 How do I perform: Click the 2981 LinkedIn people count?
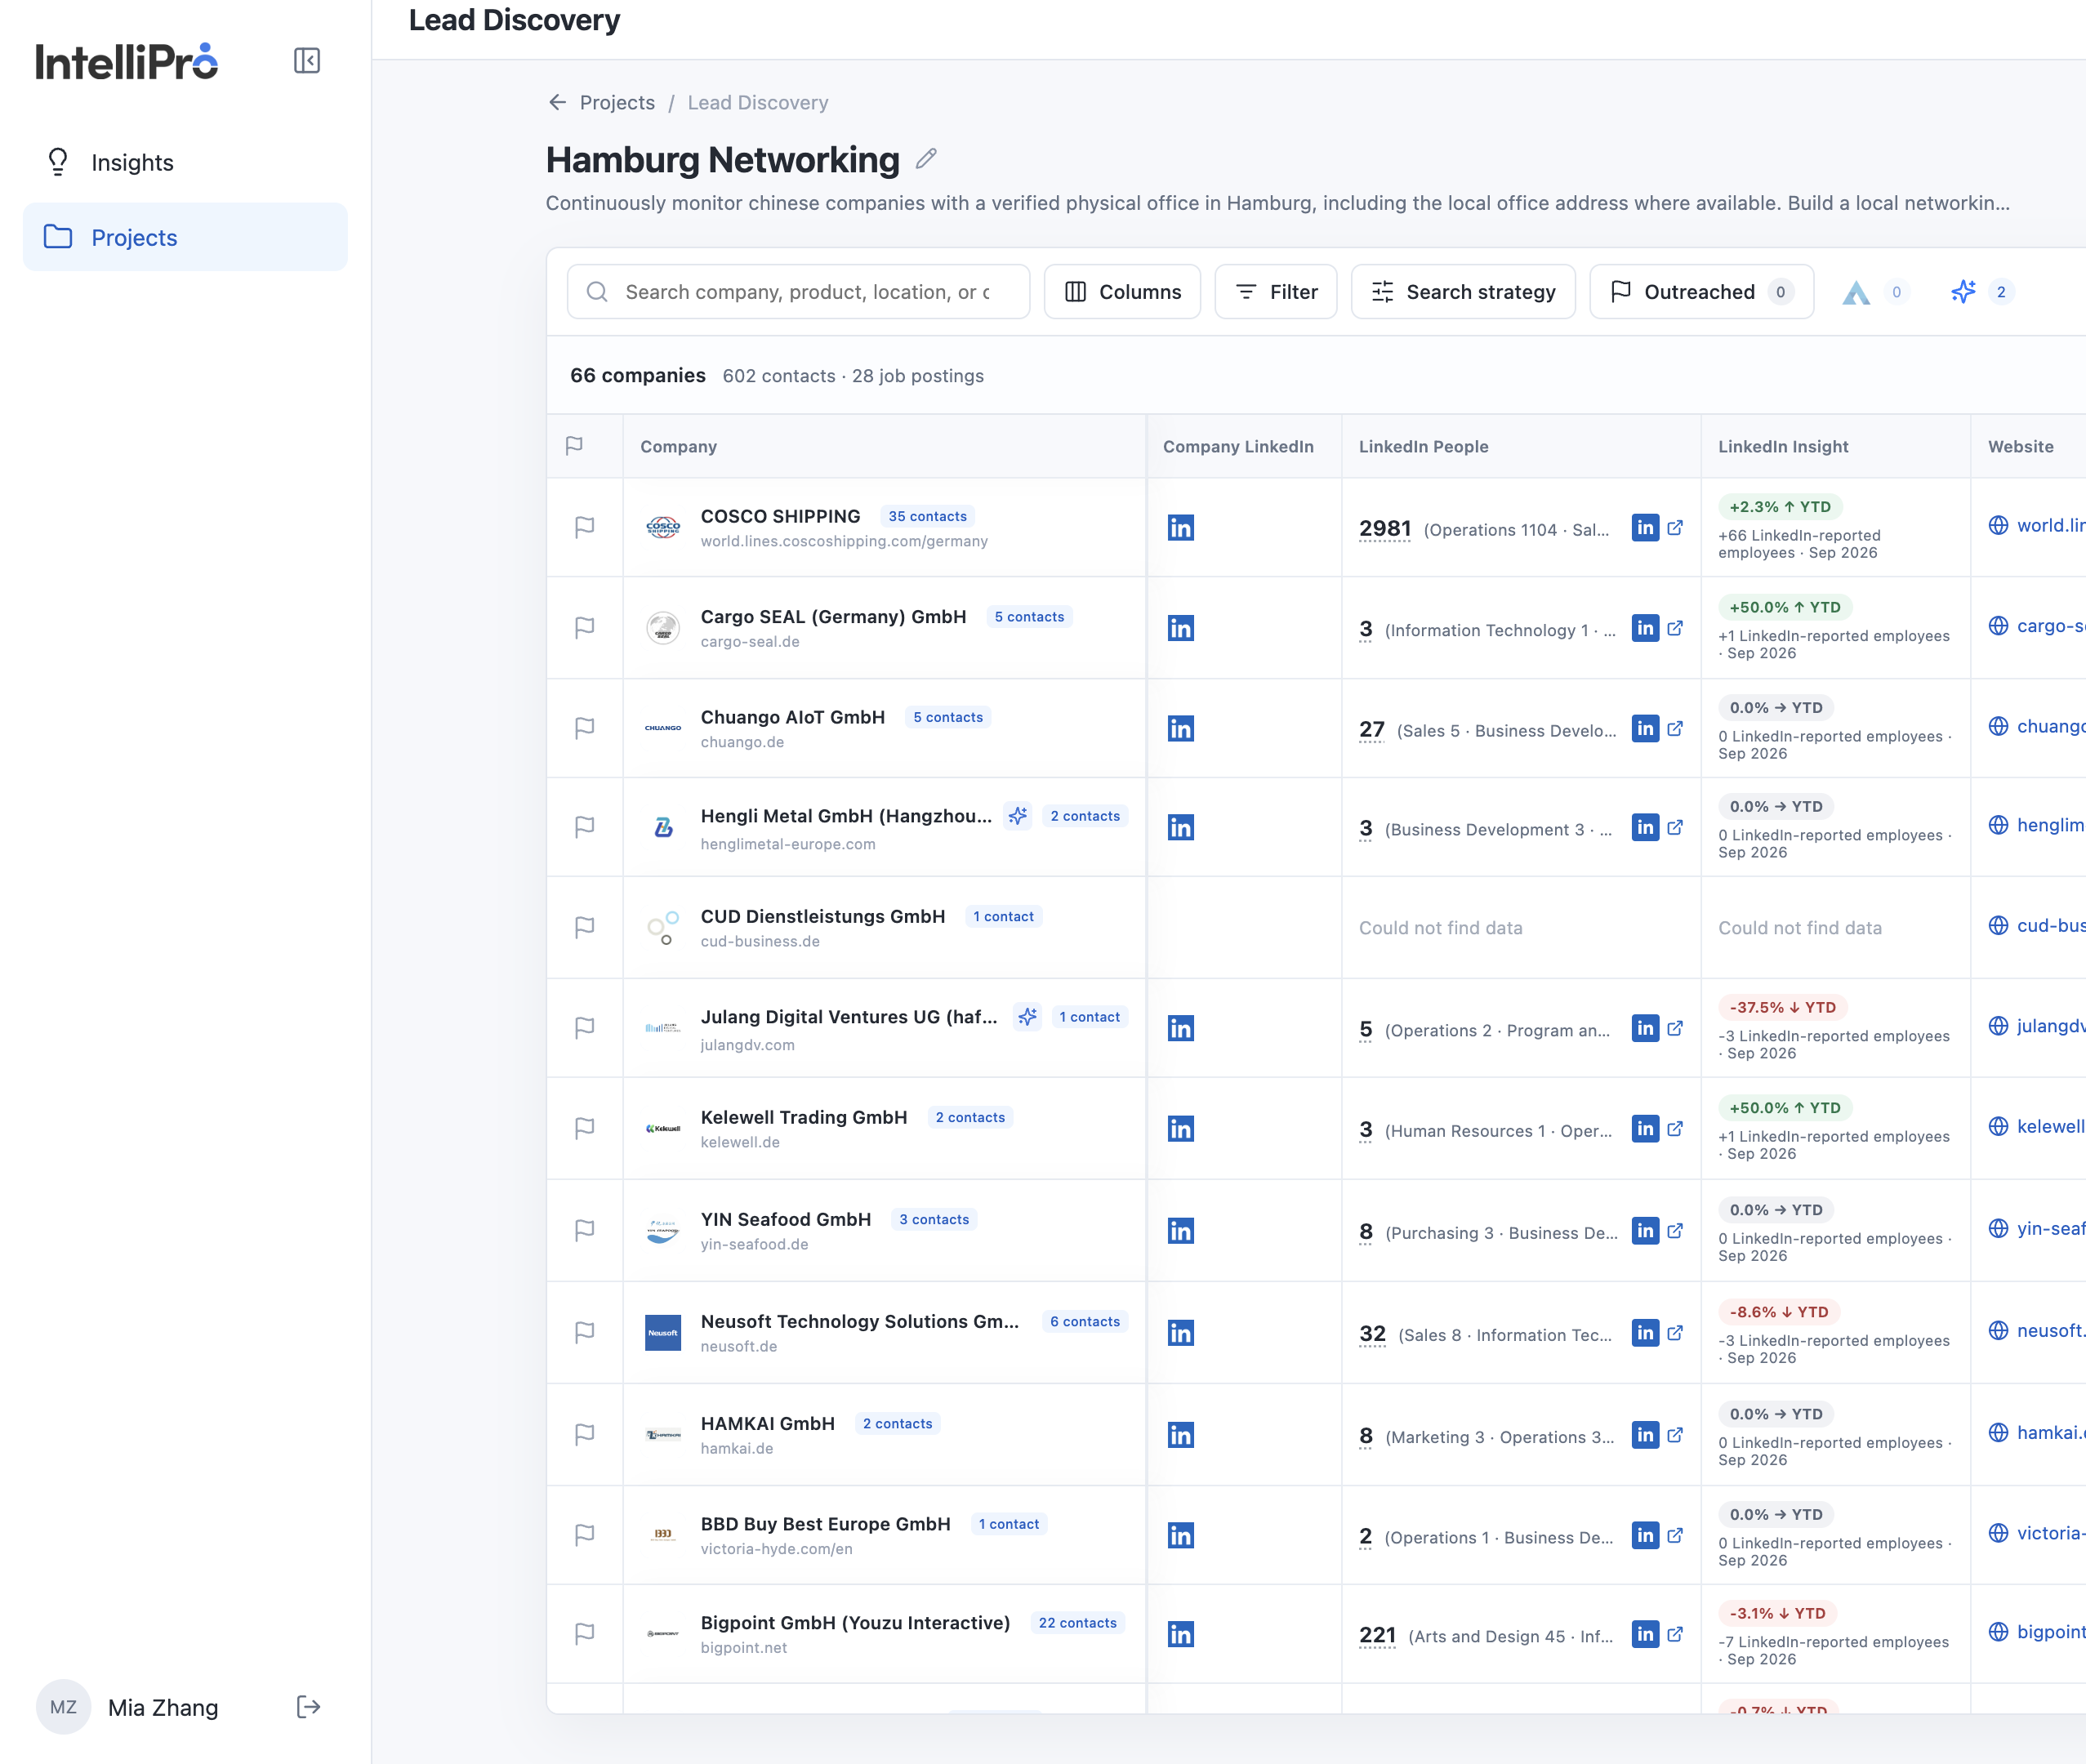pyautogui.click(x=1384, y=528)
